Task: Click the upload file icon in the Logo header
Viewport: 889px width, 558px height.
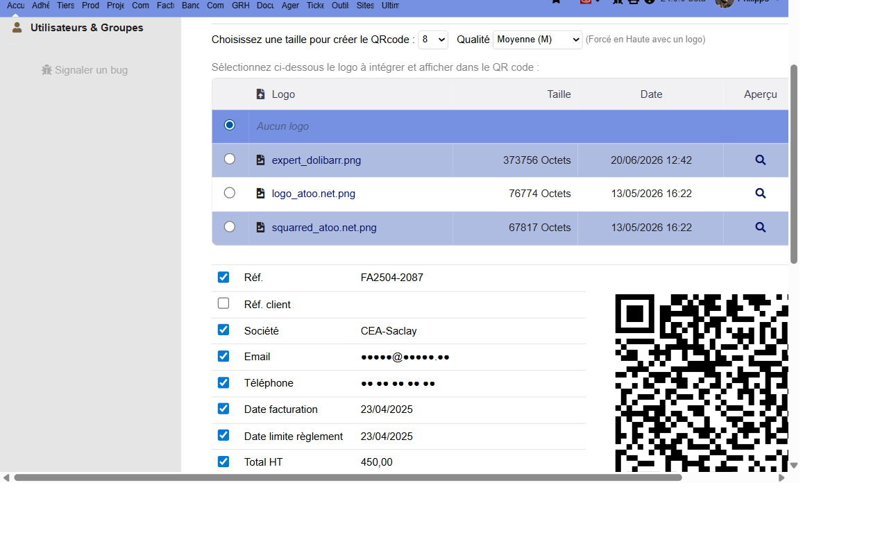Action: pyautogui.click(x=261, y=94)
